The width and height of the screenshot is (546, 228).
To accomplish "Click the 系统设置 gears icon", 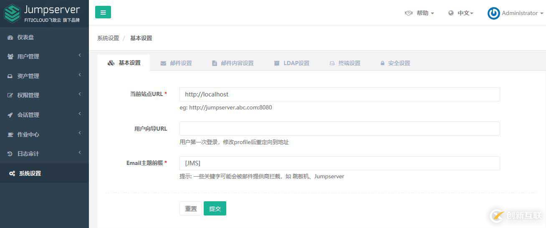I will [x=12, y=173].
